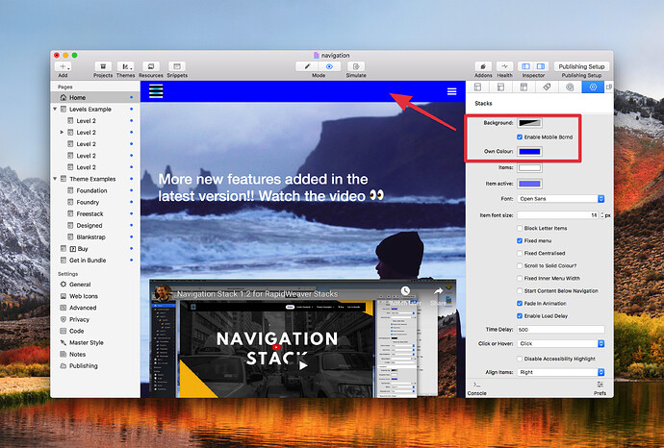Viewport: 664px width, 448px height.
Task: Collapse the Theme Examples page group
Action: [55, 179]
